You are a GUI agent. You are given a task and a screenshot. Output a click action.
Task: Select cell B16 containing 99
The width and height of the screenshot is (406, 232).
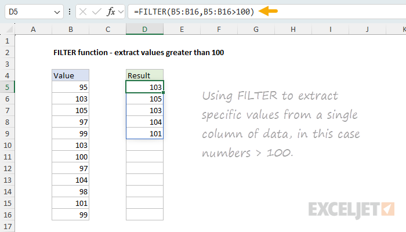click(x=70, y=215)
